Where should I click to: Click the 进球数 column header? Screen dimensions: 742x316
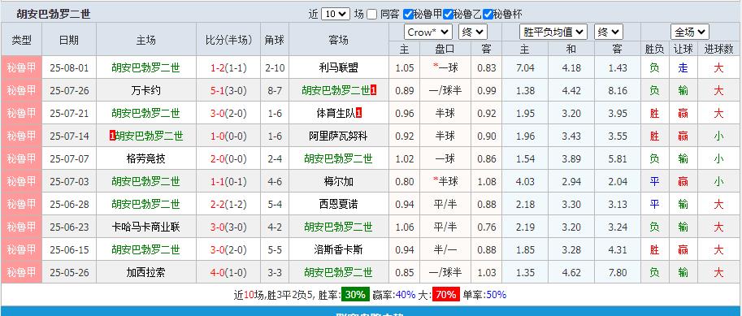click(718, 49)
